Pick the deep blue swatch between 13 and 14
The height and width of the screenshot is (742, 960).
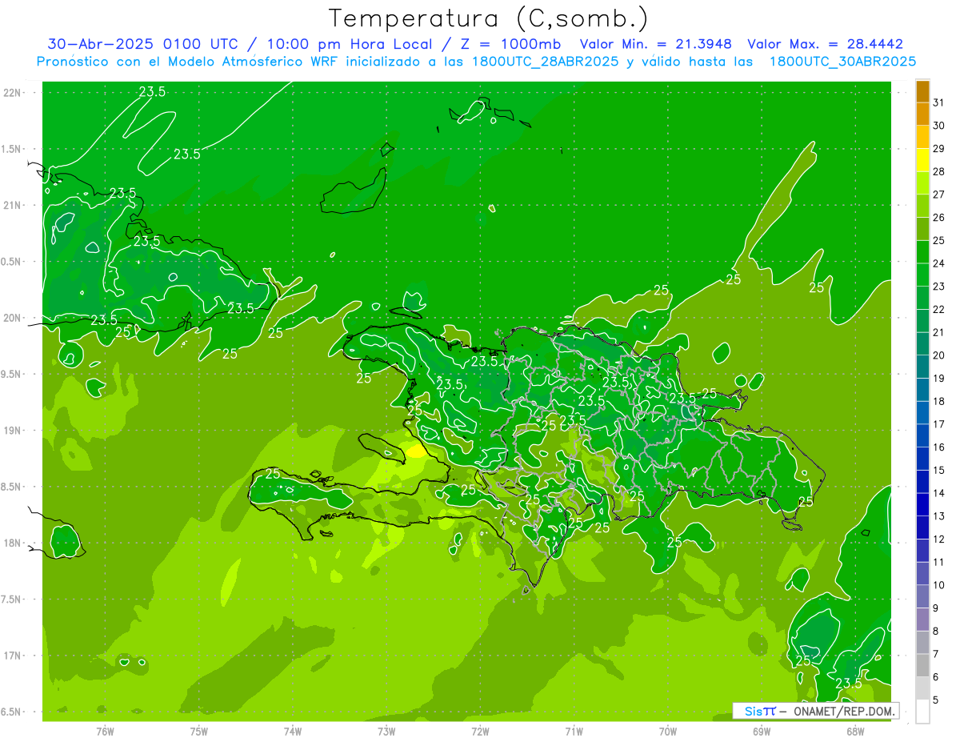[922, 504]
